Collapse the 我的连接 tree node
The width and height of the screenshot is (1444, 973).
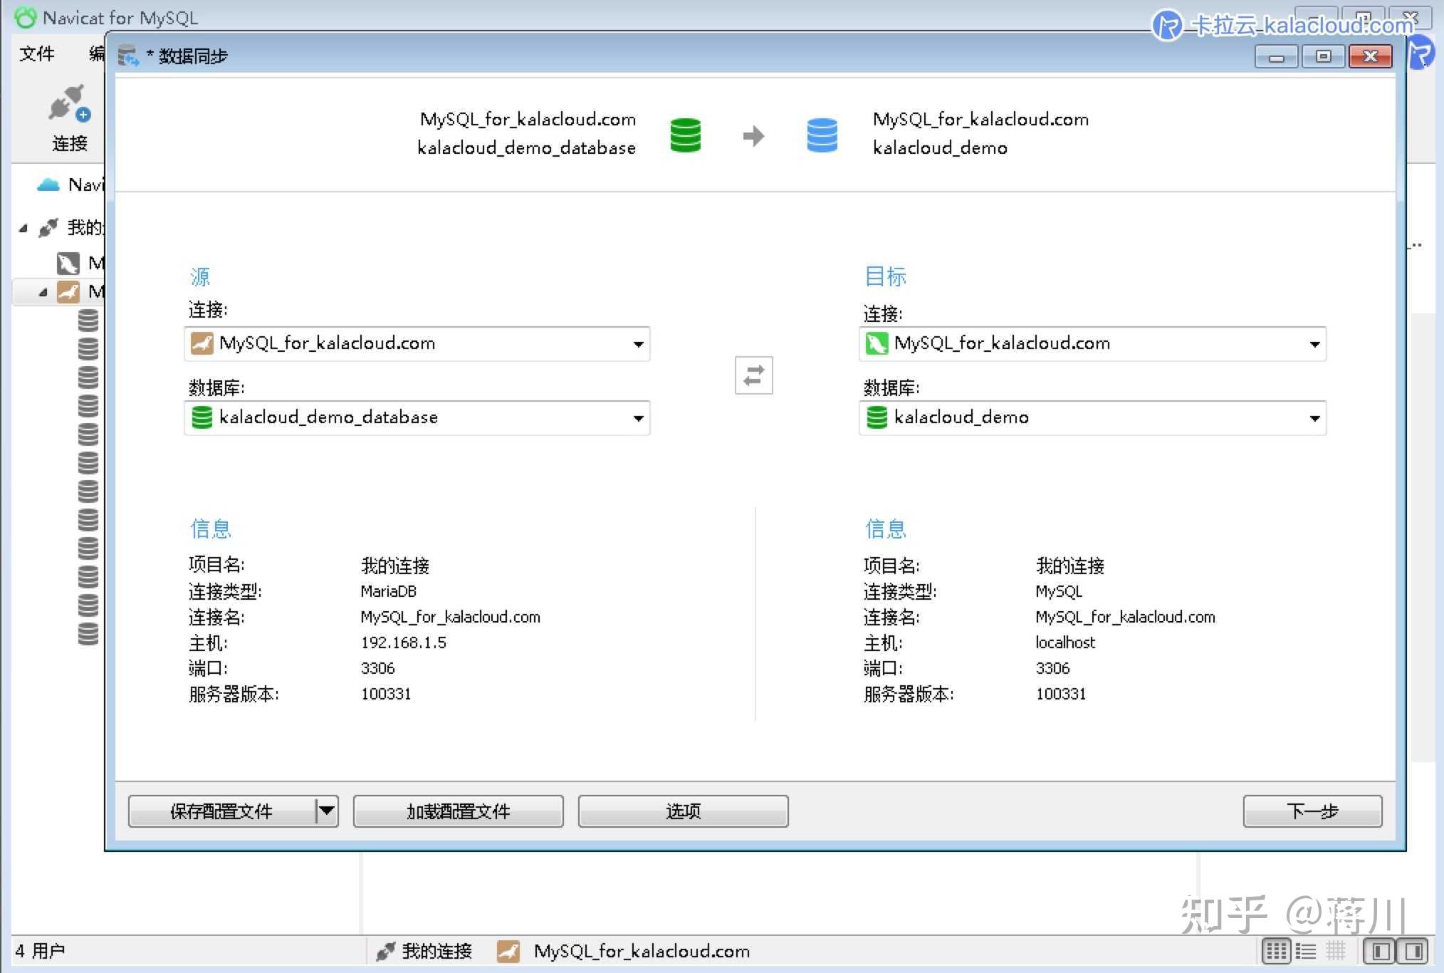click(x=23, y=228)
